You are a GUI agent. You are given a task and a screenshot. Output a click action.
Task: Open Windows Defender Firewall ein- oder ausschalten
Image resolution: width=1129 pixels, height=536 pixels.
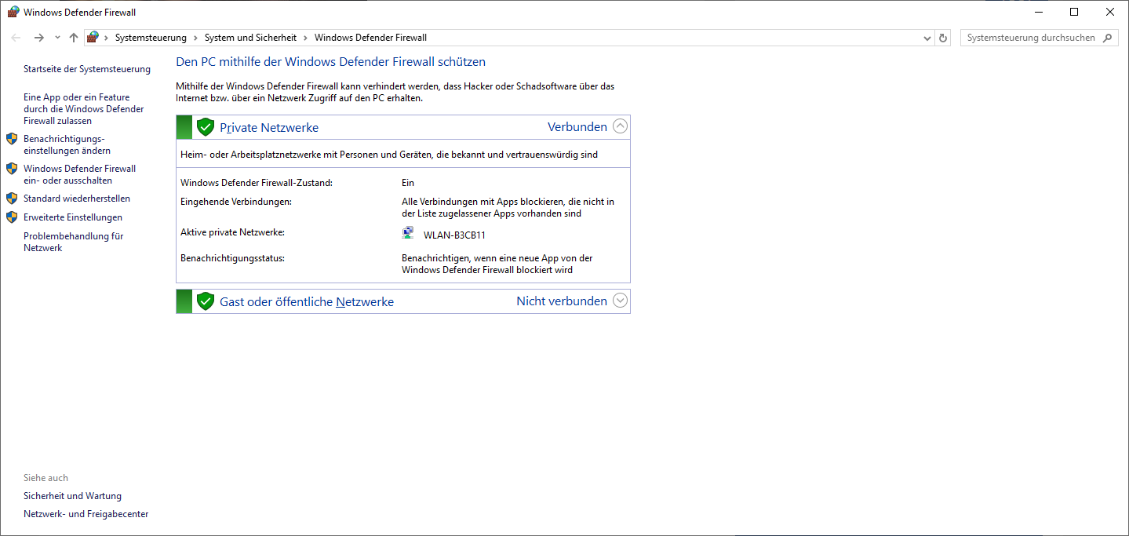pyautogui.click(x=79, y=174)
